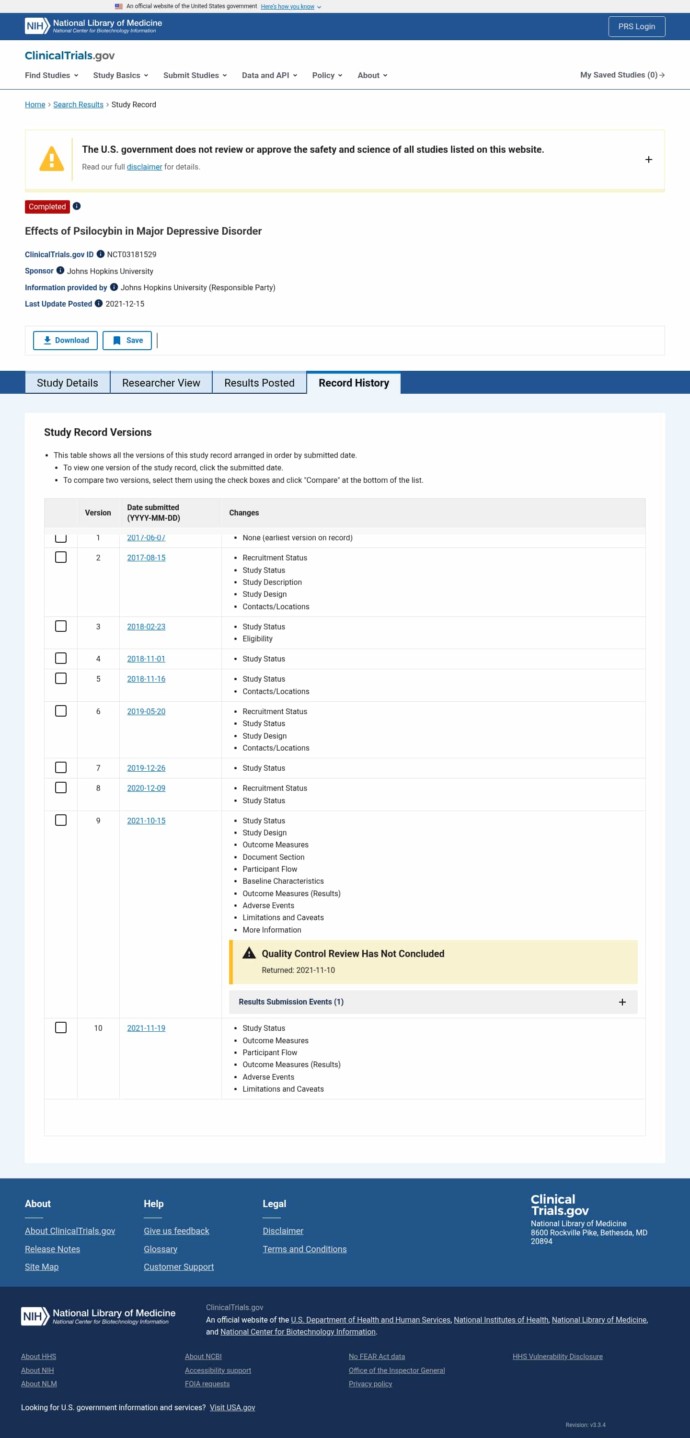Click the info icon beside Sponsor
Viewport: 690px width, 1438px height.
point(60,270)
